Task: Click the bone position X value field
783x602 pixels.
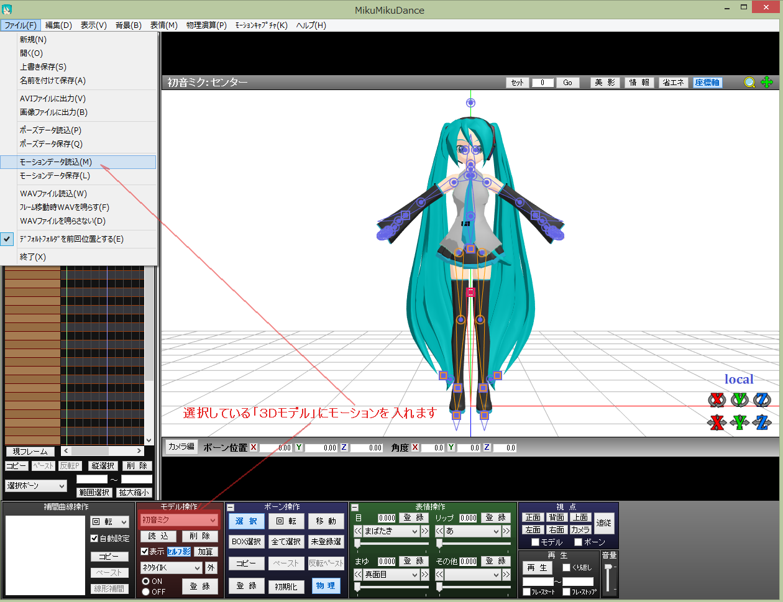Action: [275, 447]
